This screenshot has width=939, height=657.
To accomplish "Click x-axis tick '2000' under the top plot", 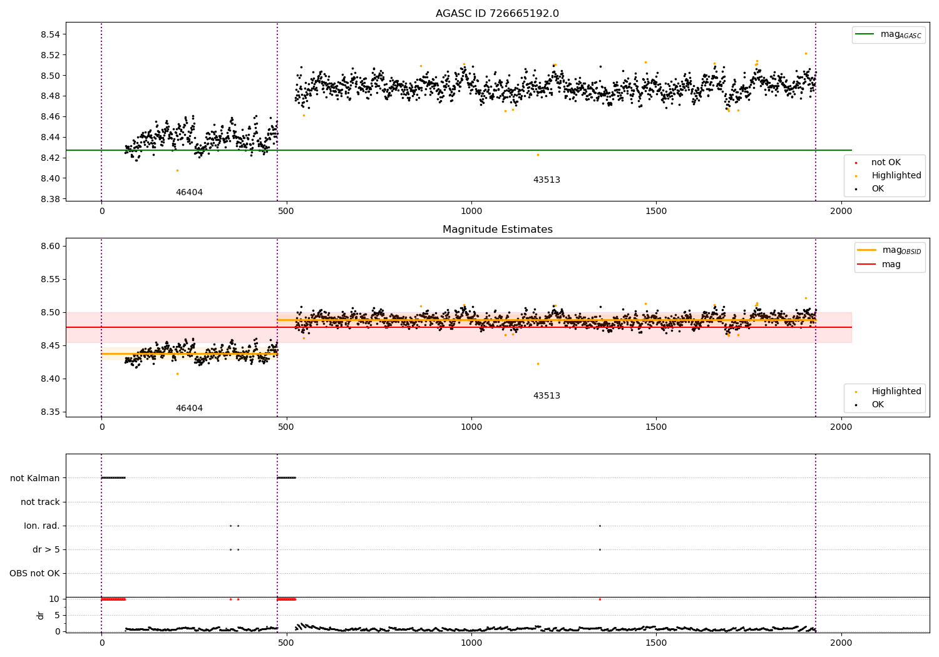I will pos(841,211).
